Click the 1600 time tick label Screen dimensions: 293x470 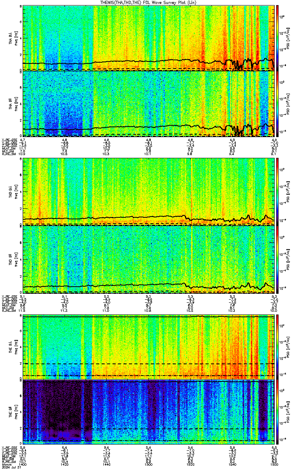click(274, 465)
